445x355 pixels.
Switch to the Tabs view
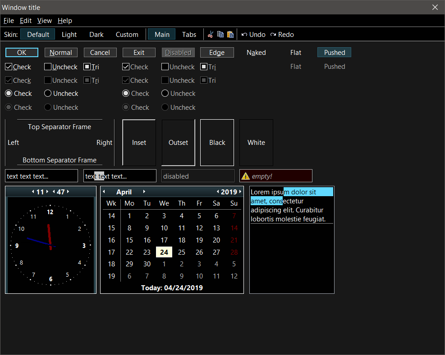pyautogui.click(x=189, y=35)
